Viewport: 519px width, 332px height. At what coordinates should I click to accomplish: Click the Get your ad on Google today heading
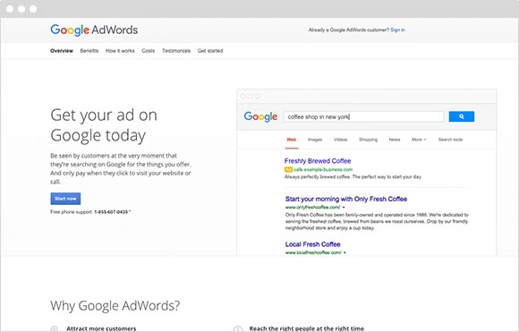[x=104, y=125]
